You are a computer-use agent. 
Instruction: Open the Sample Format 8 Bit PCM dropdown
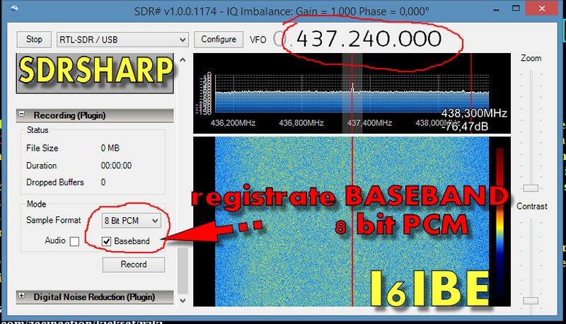[132, 221]
